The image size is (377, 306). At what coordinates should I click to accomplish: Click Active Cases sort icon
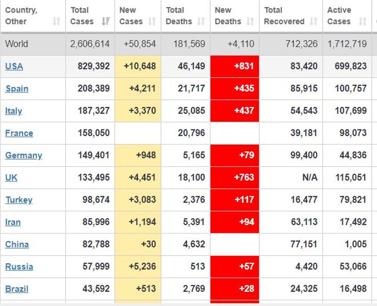tap(362, 22)
